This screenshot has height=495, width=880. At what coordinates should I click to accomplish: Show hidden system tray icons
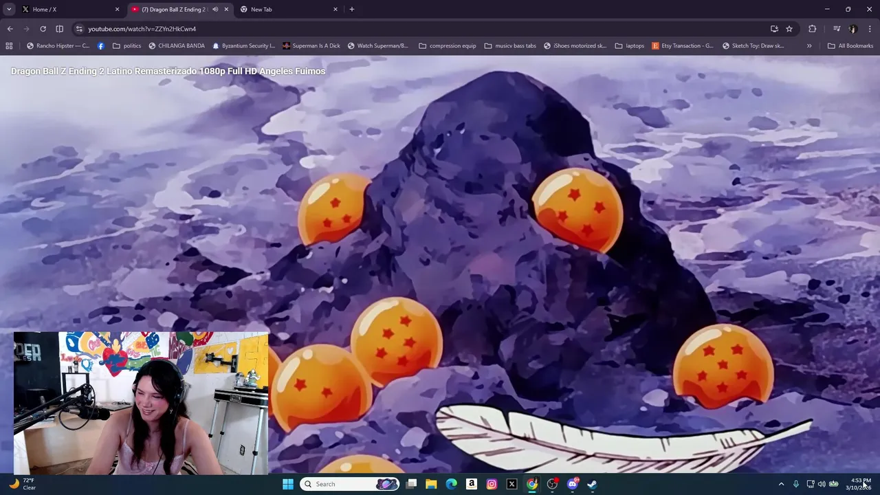click(781, 484)
